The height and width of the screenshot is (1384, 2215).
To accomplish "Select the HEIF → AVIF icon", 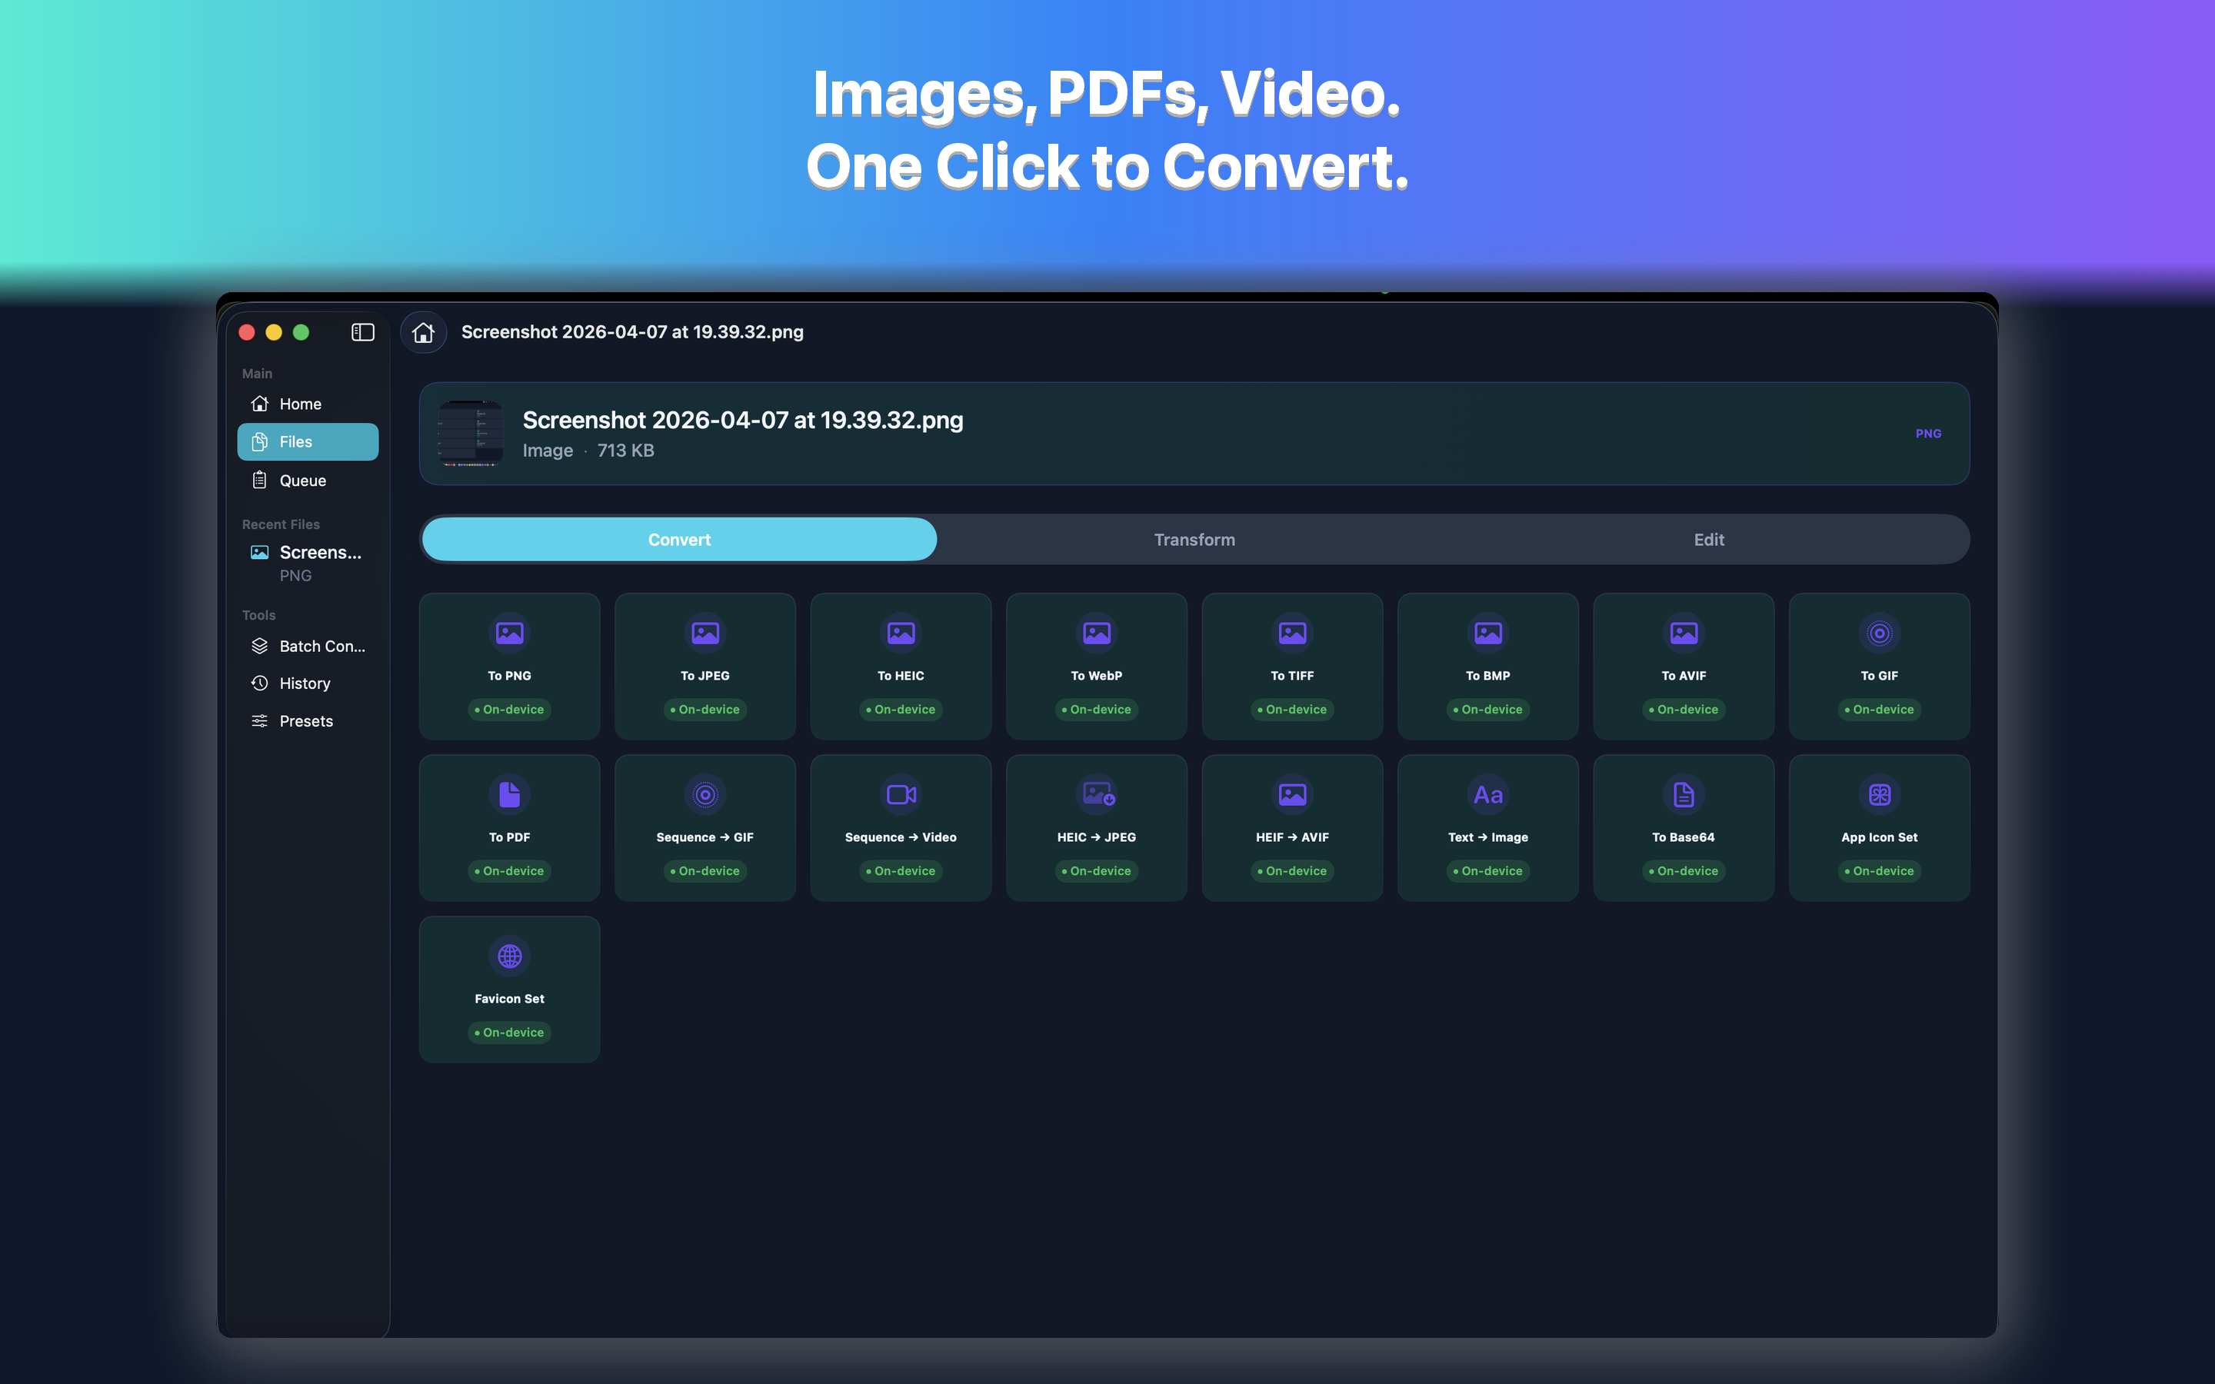I will [x=1292, y=794].
